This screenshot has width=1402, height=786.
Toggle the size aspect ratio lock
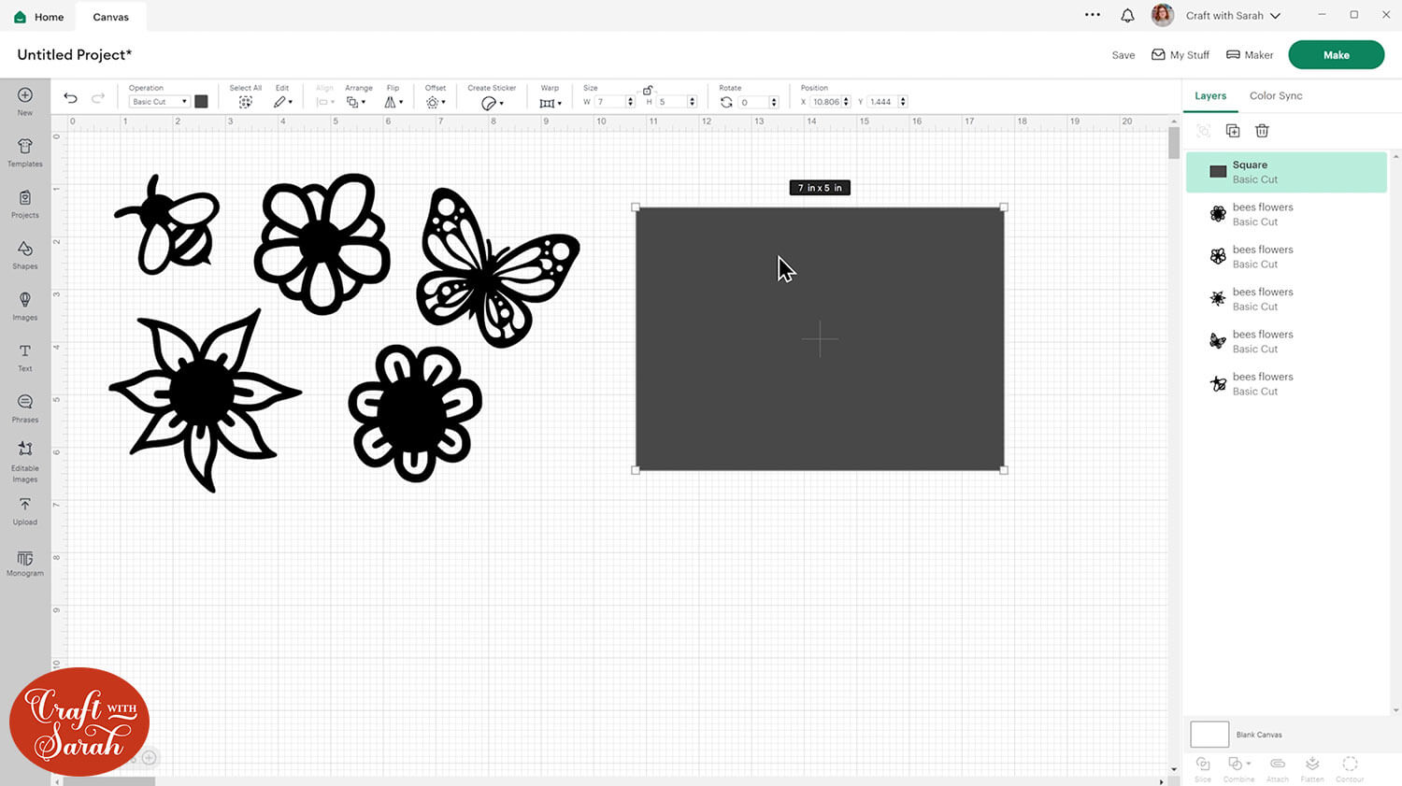[x=648, y=90]
